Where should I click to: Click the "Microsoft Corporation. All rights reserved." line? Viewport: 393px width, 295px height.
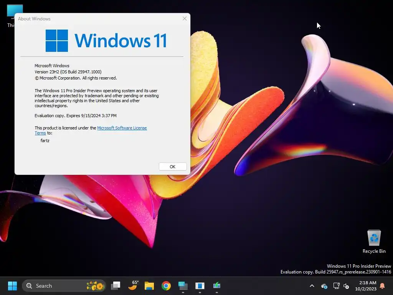pyautogui.click(x=76, y=78)
